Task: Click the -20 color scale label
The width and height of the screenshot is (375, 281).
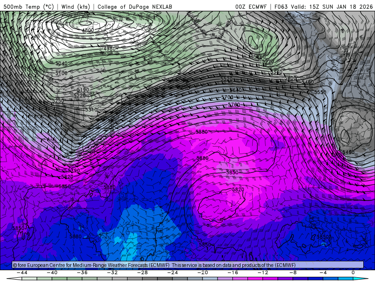Action: pyautogui.click(x=203, y=273)
